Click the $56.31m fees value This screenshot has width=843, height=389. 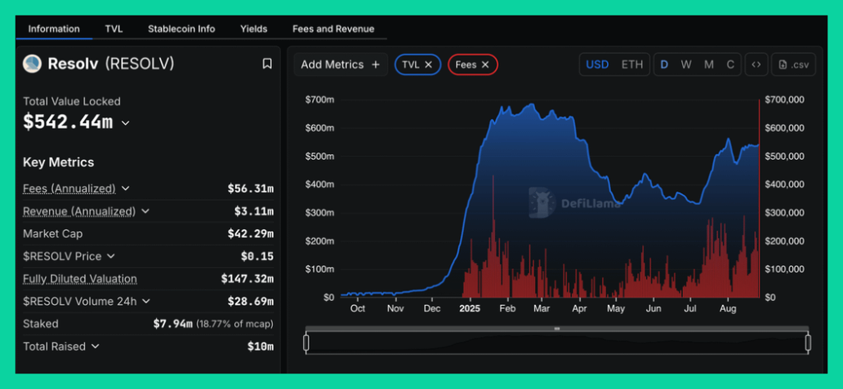point(251,188)
